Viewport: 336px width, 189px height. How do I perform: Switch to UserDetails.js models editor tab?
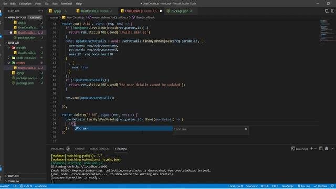(x=96, y=11)
